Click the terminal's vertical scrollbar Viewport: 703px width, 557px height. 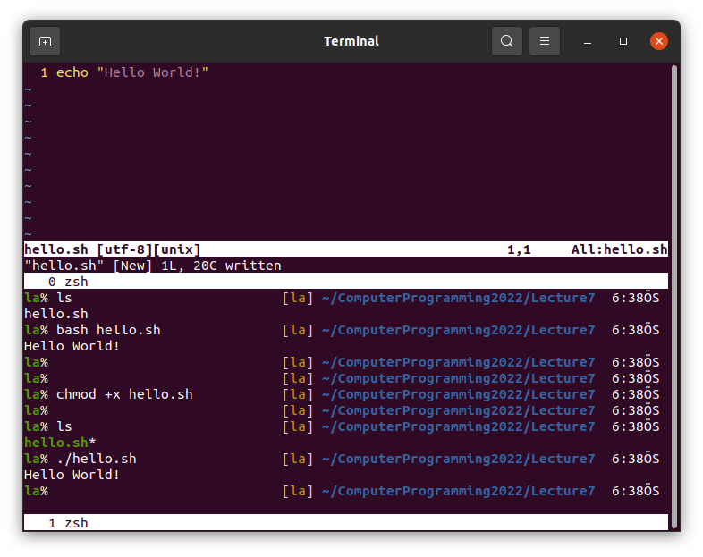[x=674, y=295]
